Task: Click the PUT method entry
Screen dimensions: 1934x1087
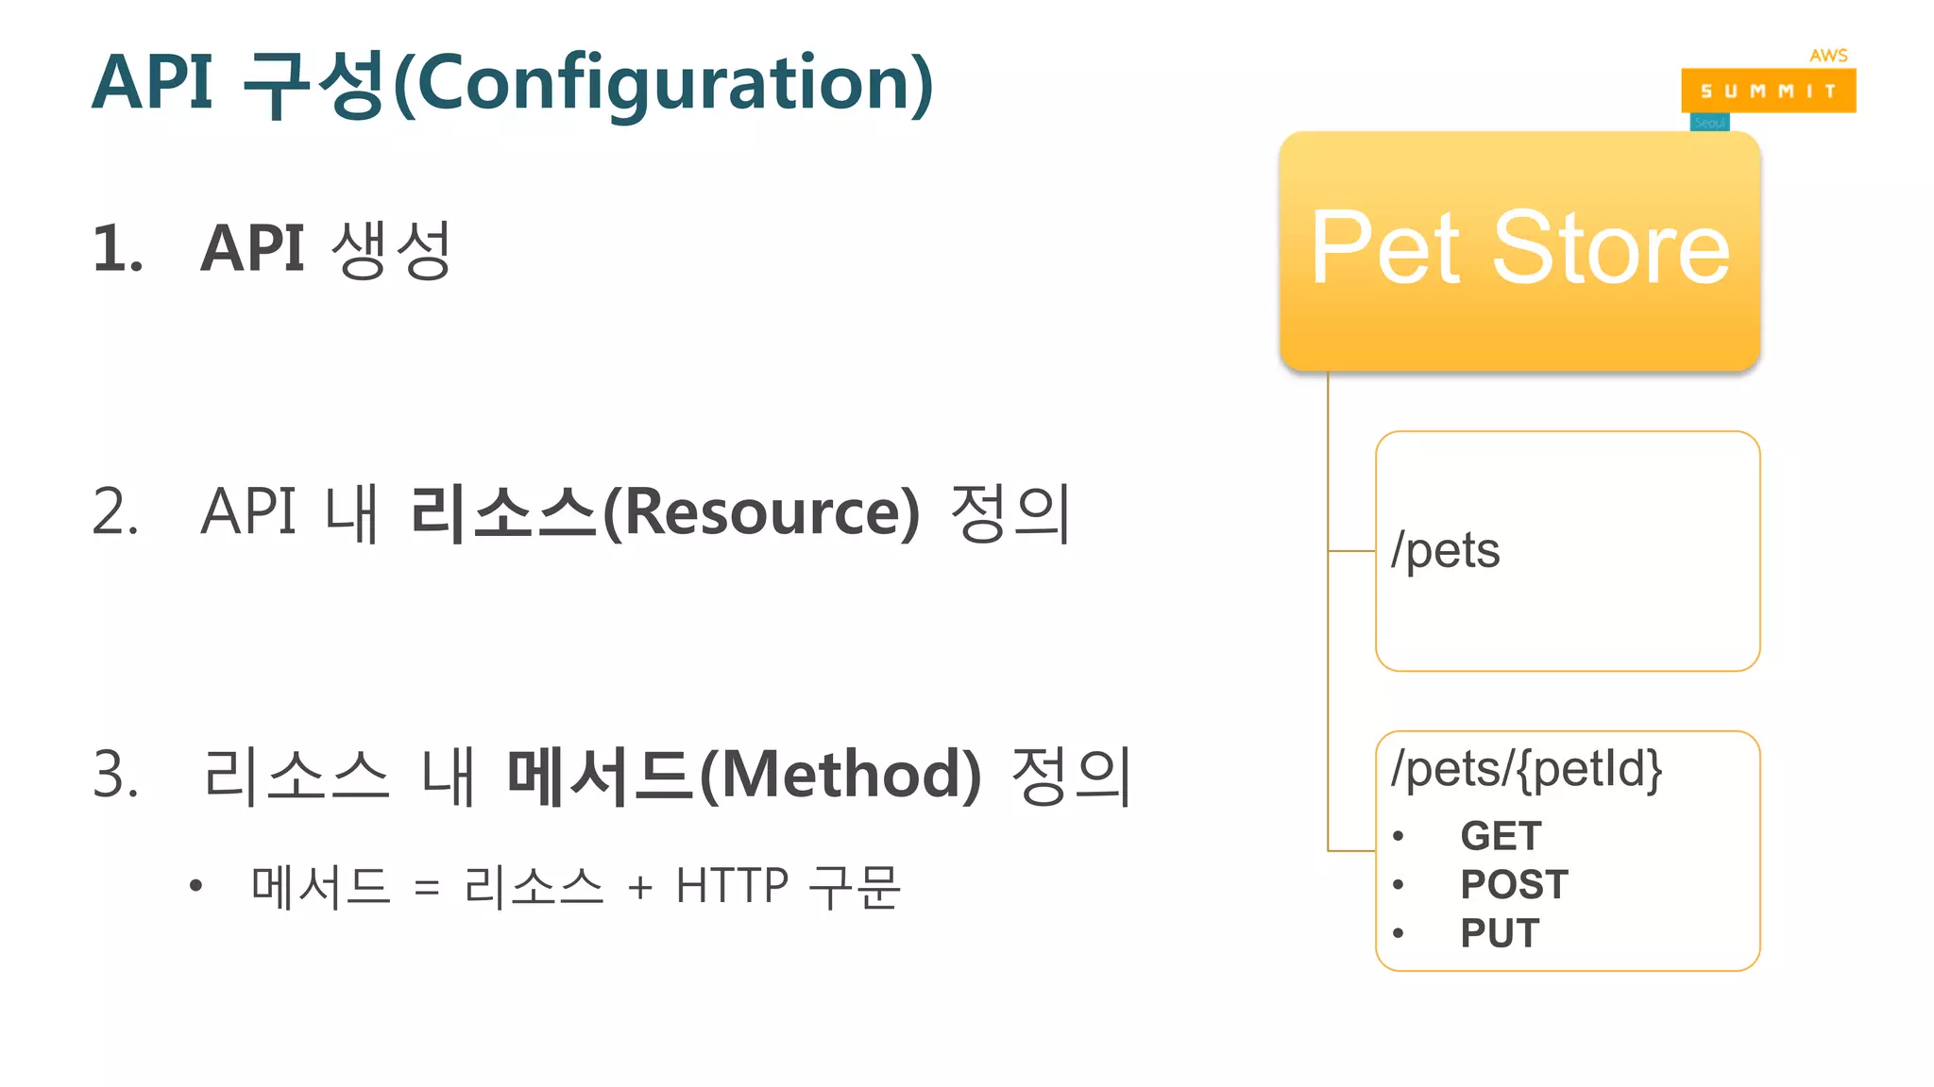Action: point(1500,933)
